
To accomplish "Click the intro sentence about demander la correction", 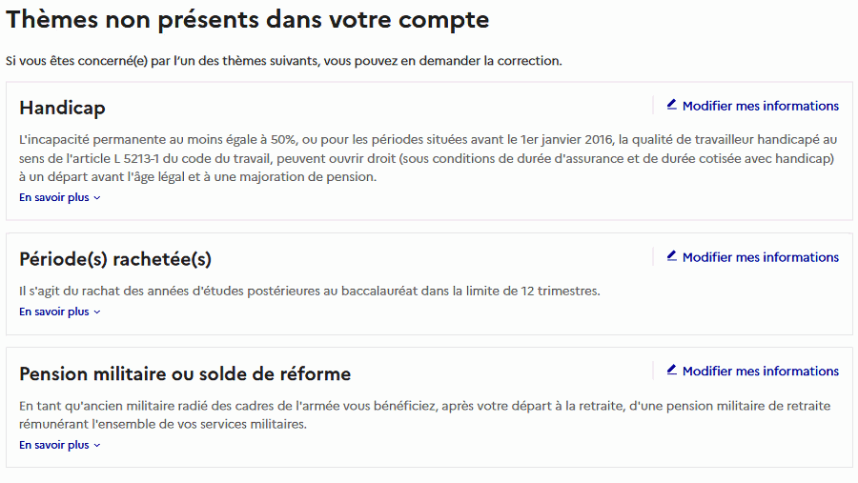I will [x=284, y=61].
